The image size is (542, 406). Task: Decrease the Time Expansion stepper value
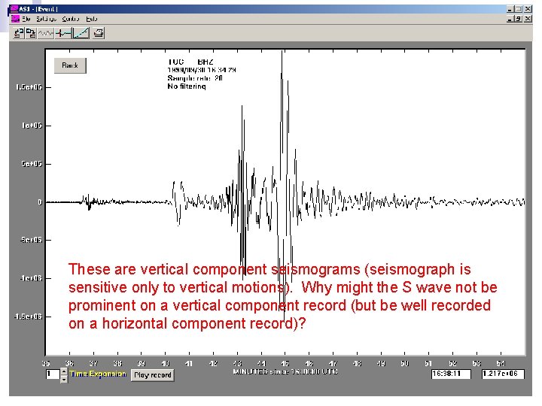tap(64, 379)
